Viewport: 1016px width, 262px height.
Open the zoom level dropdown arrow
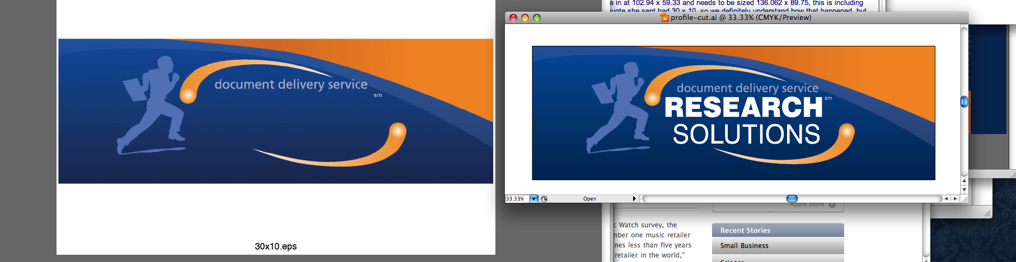pyautogui.click(x=534, y=199)
